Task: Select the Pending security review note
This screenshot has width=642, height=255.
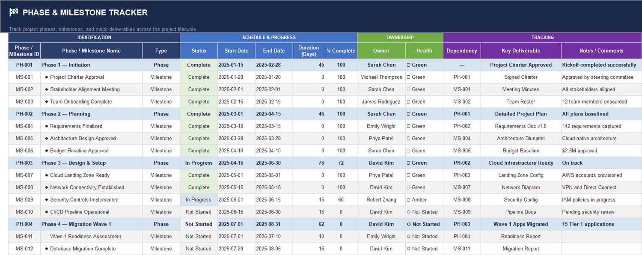Action: [601, 212]
